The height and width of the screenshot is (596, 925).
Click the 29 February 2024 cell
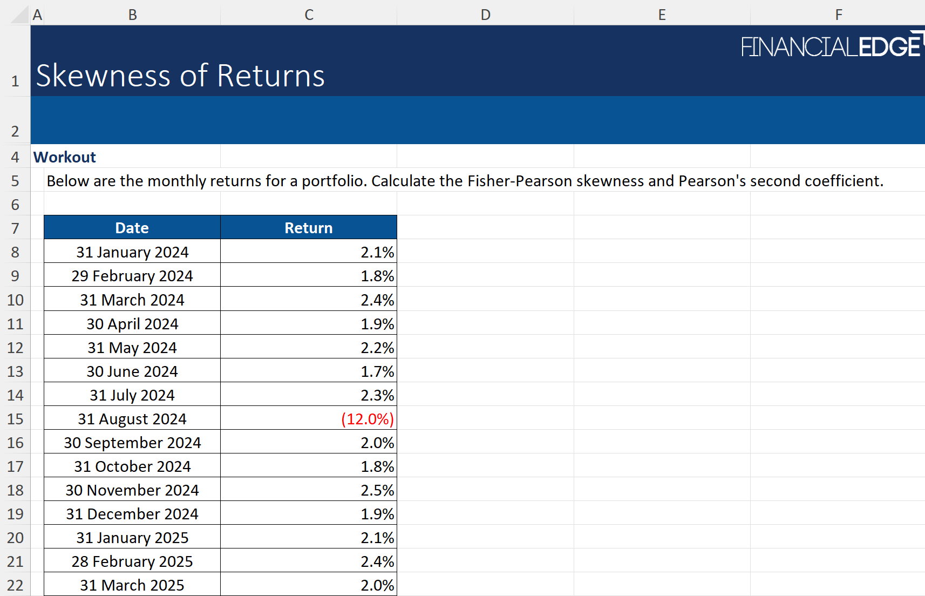click(132, 276)
